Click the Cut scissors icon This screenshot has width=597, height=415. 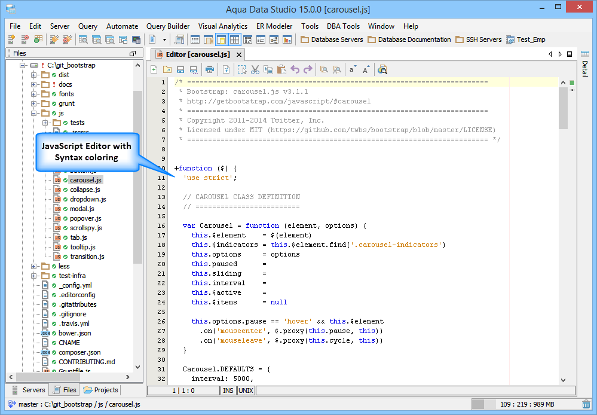(255, 70)
